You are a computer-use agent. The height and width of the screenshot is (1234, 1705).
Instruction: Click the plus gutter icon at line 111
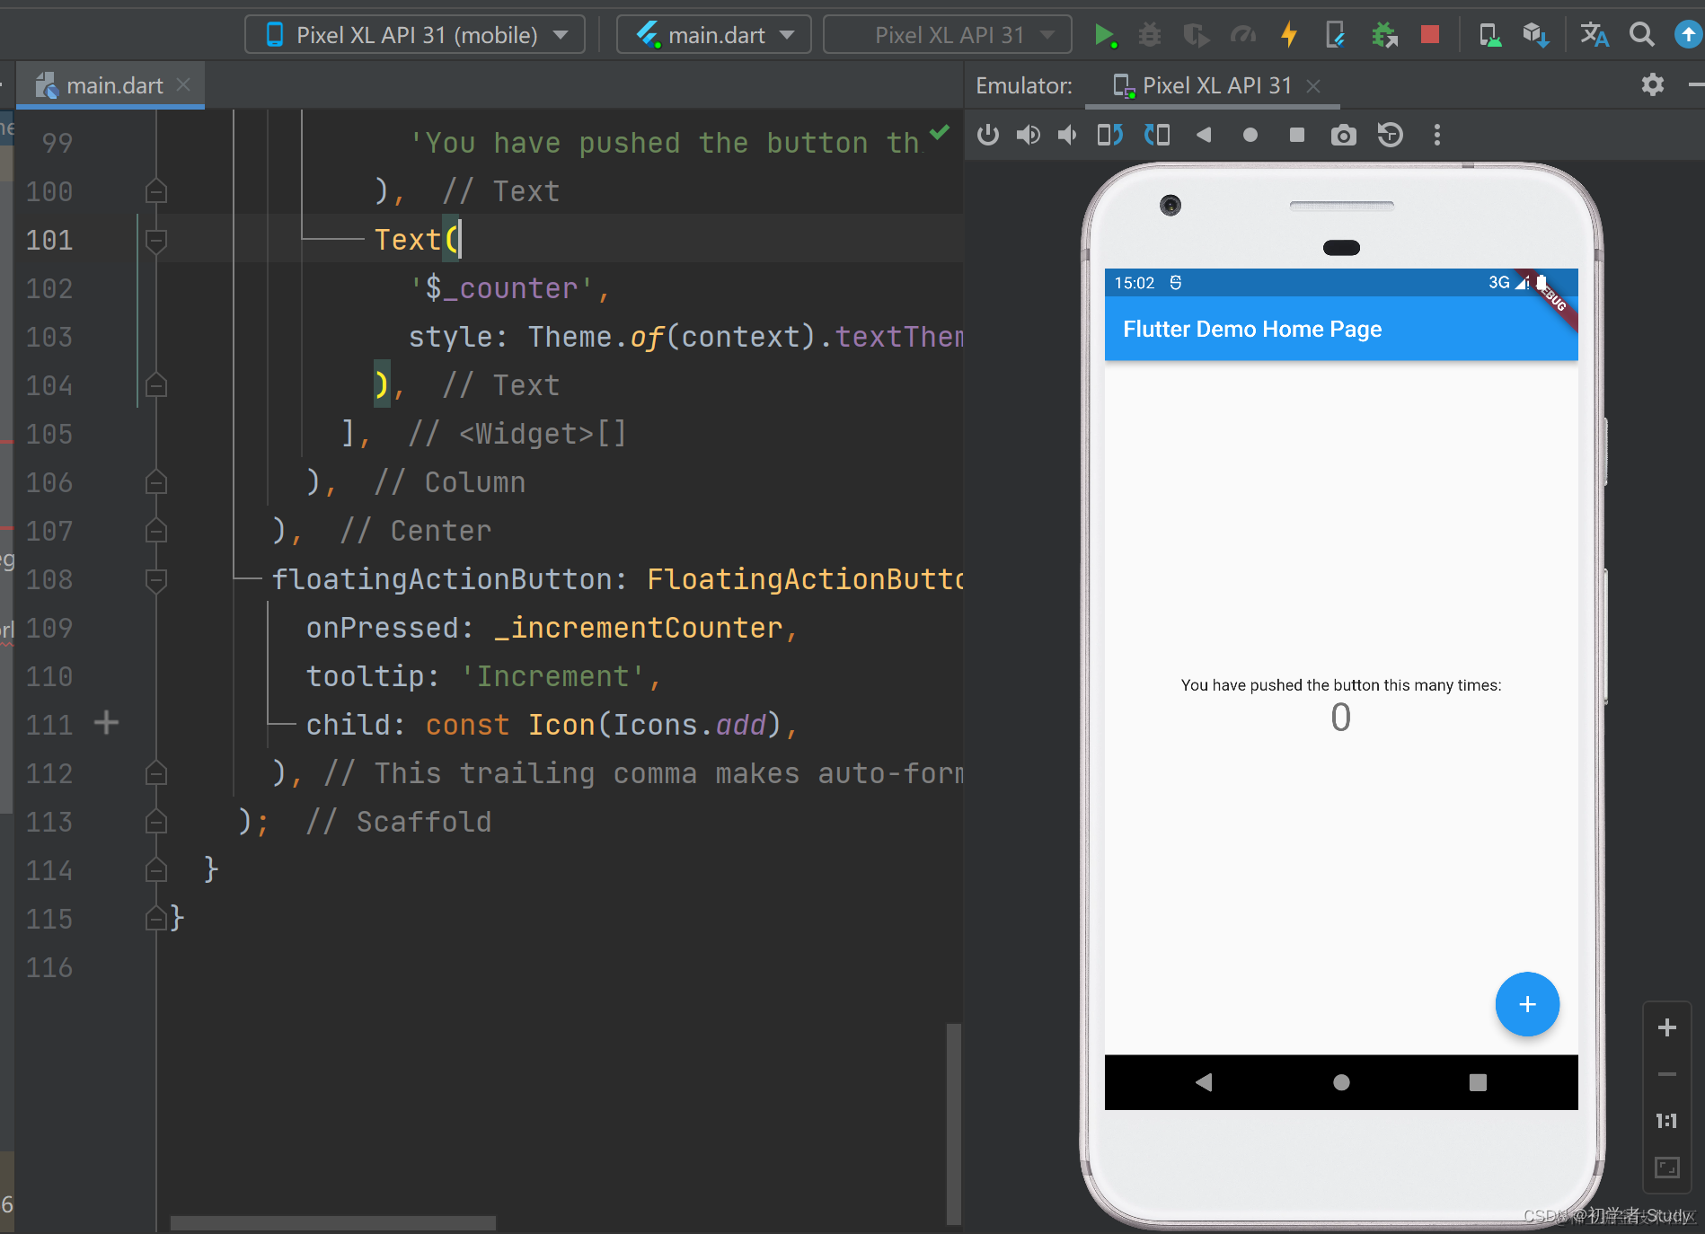tap(106, 722)
